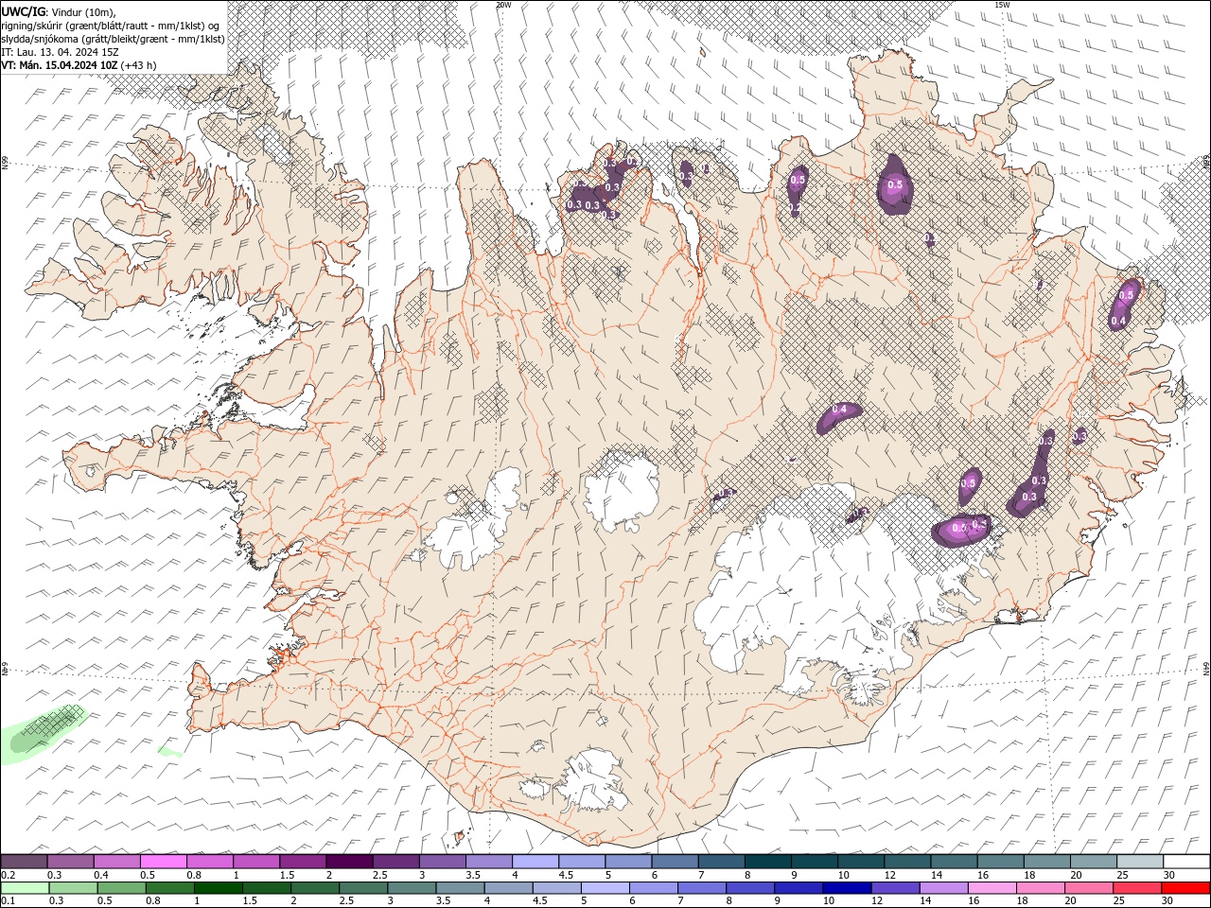Select the pale green 0.1 rain swatch
Image resolution: width=1211 pixels, height=908 pixels.
point(25,888)
